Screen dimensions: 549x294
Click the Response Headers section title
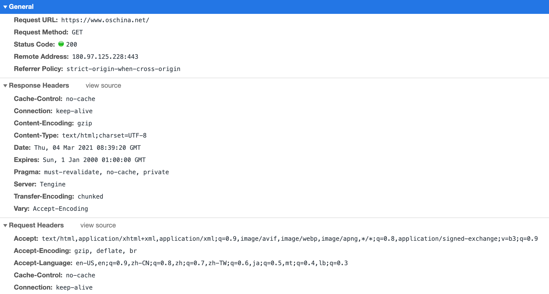pyautogui.click(x=39, y=85)
